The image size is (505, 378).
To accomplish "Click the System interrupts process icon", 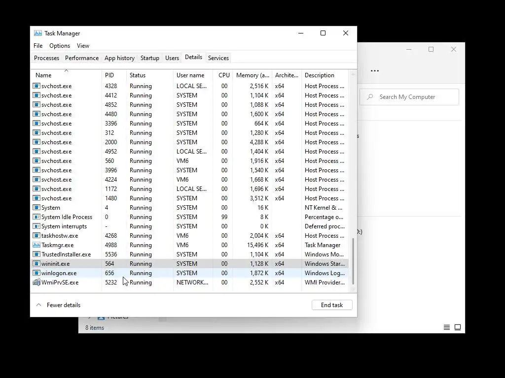I will 36,226.
